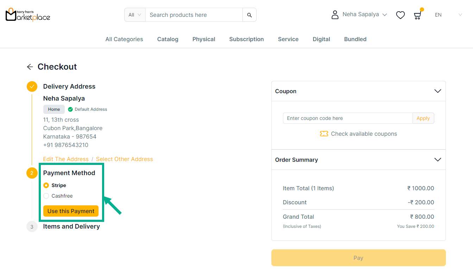Click the Edit The Address link
Screen dimensions: 473x269
pos(66,159)
